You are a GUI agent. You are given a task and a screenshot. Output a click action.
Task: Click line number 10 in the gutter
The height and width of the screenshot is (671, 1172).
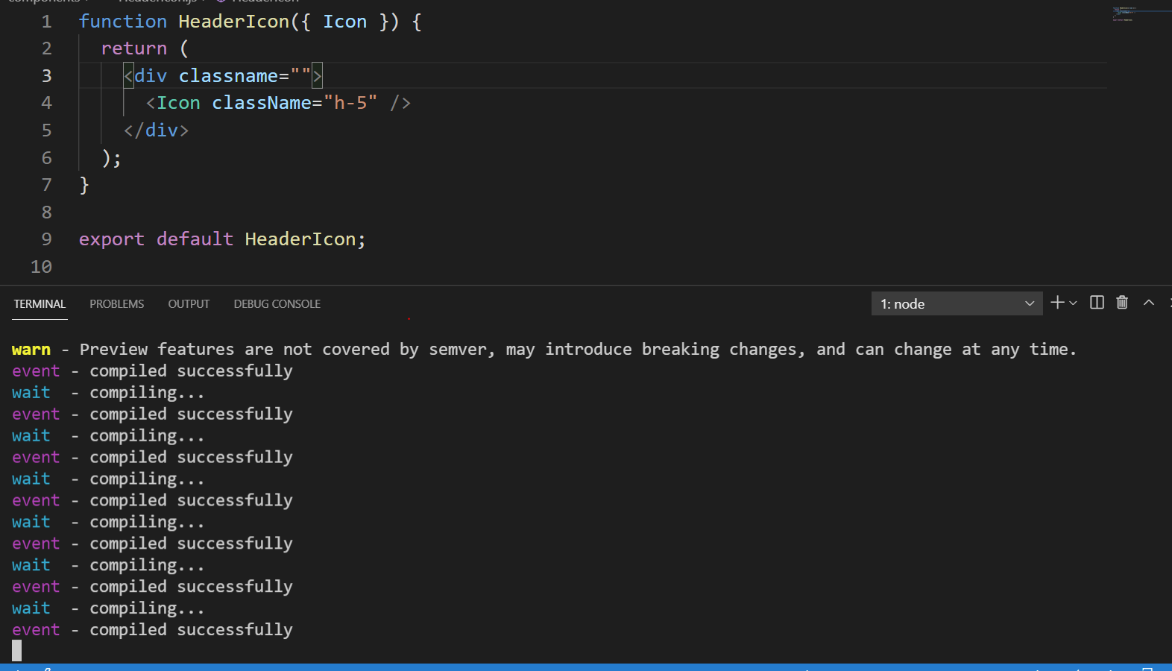[41, 267]
